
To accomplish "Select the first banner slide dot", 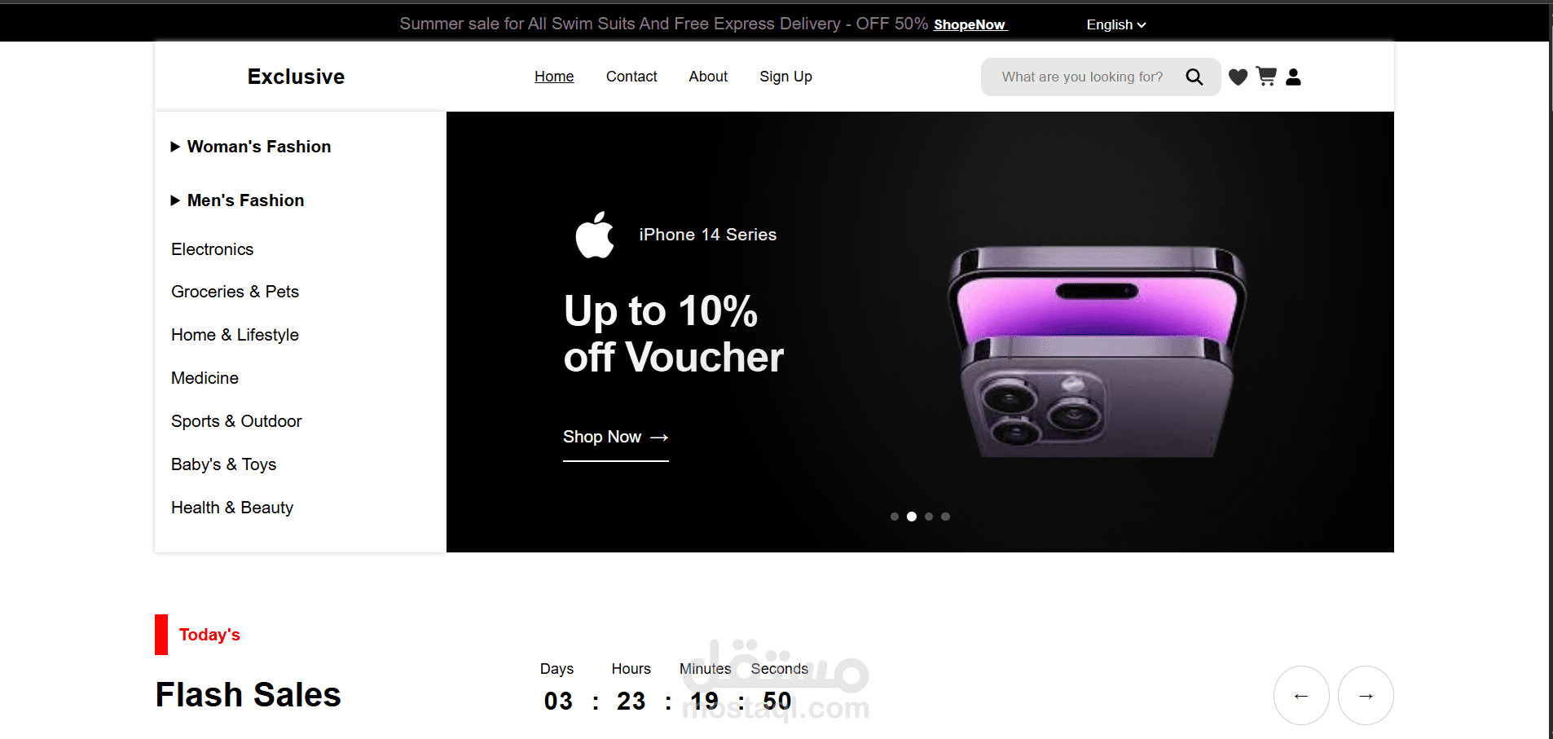I will click(895, 517).
